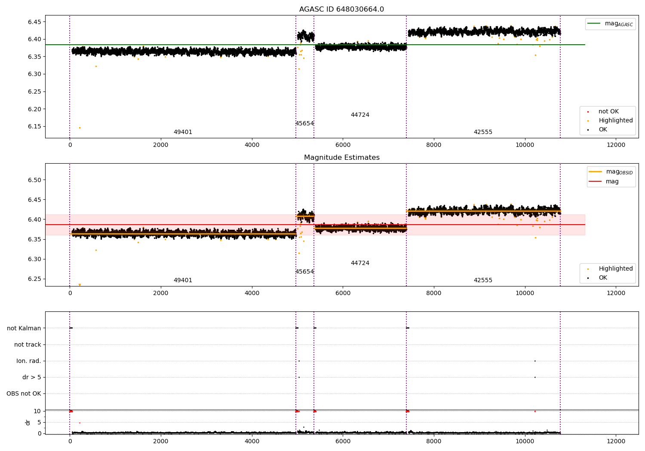
Task: Click the 45654 label in the top plot
Action: [x=304, y=124]
